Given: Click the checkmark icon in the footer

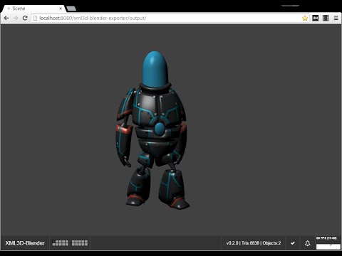Looking at the screenshot, I should pyautogui.click(x=293, y=243).
